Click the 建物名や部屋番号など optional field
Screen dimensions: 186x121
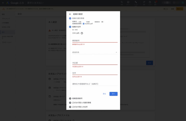point(95,84)
